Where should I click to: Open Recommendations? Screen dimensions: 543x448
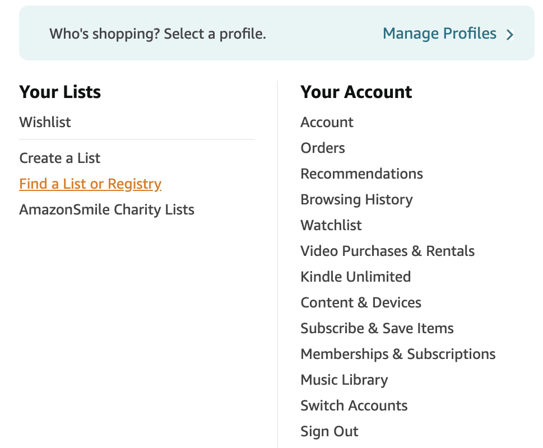(361, 174)
